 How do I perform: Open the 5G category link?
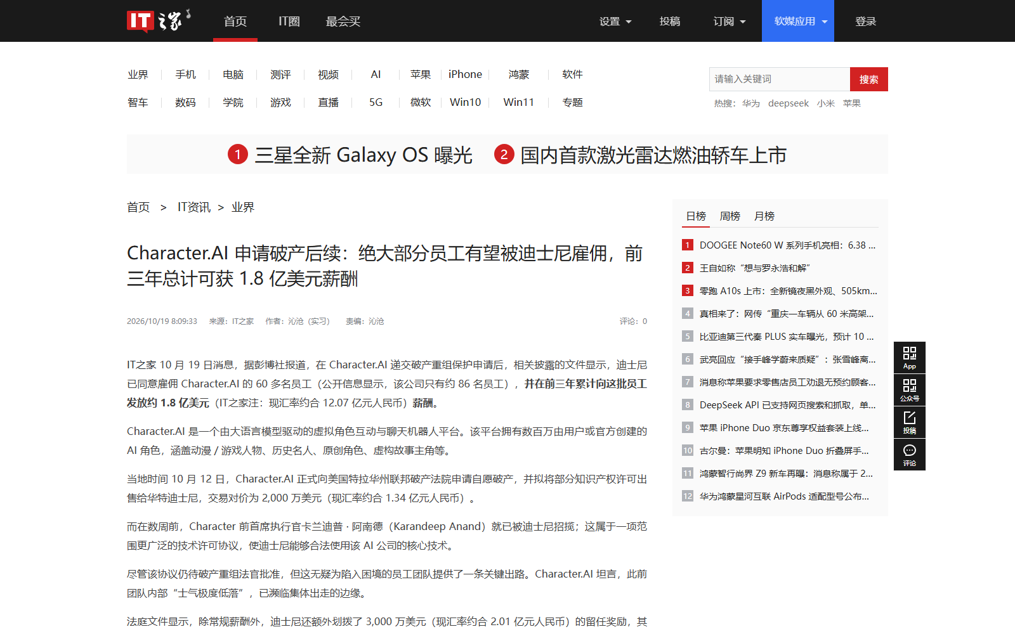tap(376, 103)
